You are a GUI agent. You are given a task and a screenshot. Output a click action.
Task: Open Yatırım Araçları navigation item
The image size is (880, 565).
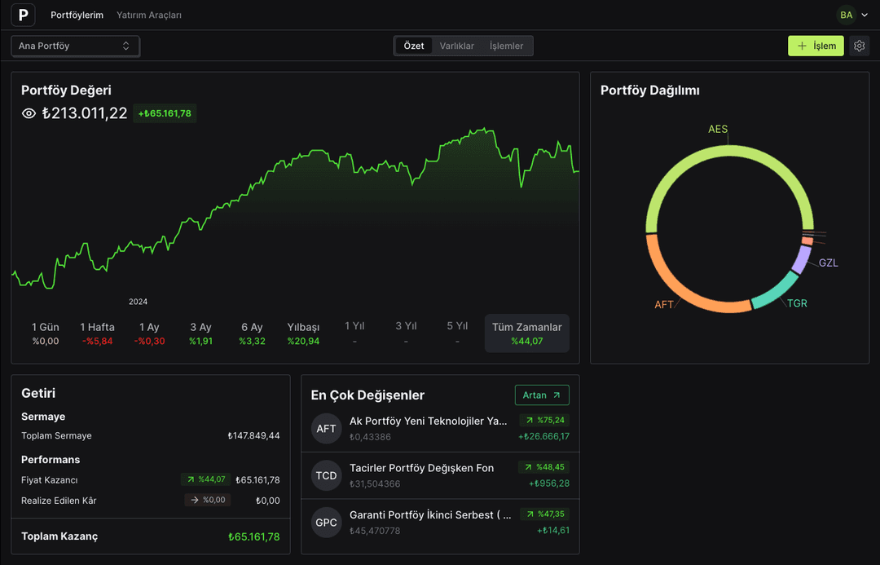tap(149, 15)
